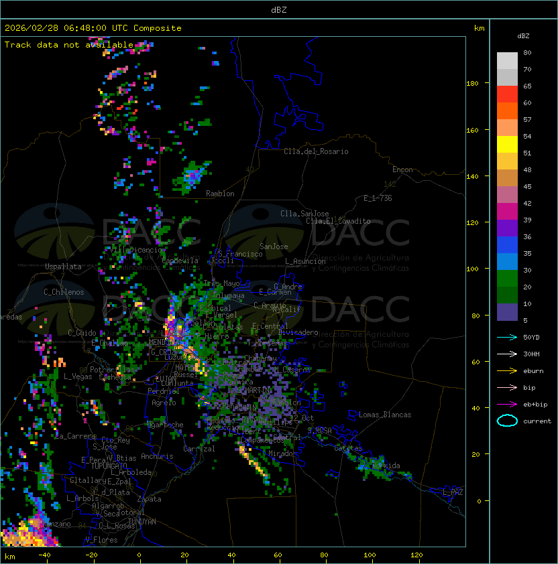The image size is (558, 564).
Task: Click the 'Uspallata' place label
Action: point(63,267)
